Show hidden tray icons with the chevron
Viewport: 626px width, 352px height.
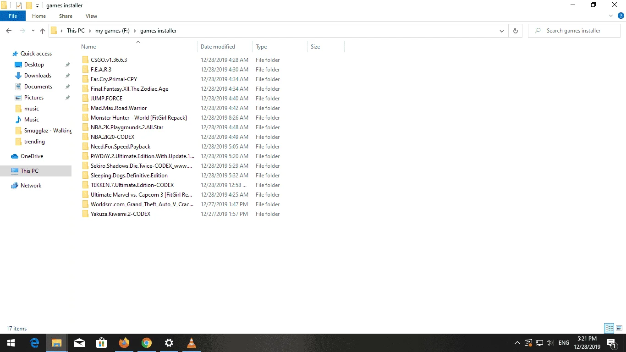click(517, 343)
